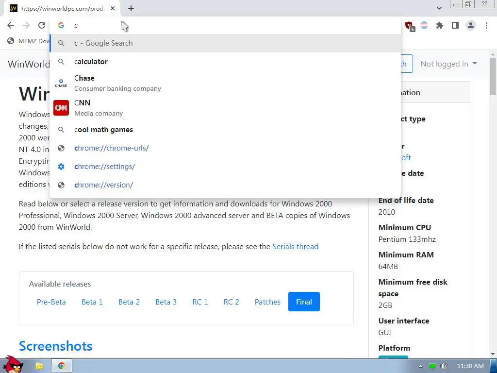
Task: Switch to the RC 1 release
Action: pos(200,302)
